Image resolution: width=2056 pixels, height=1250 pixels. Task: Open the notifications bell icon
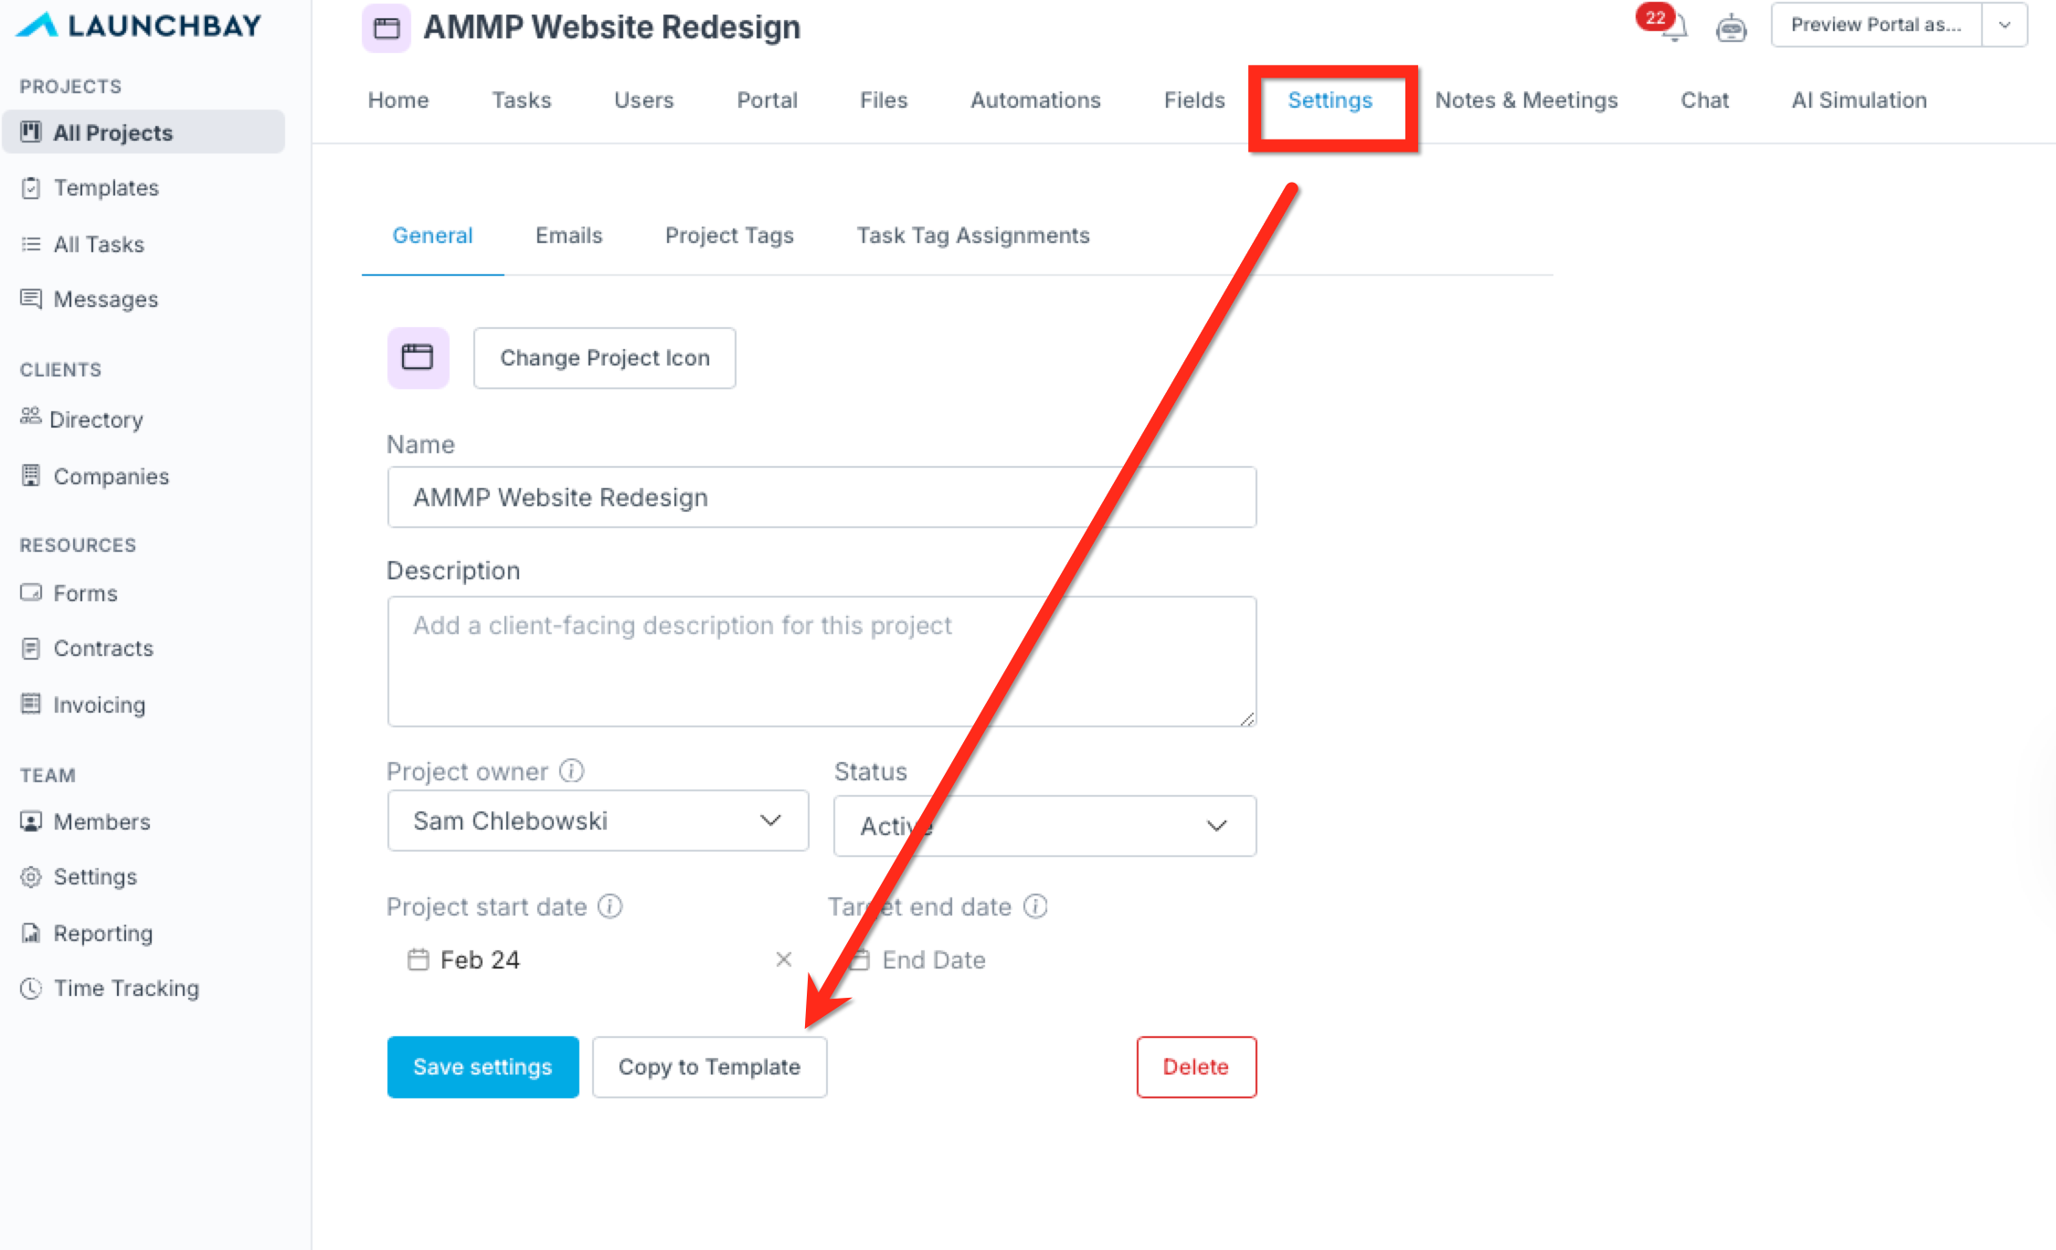(x=1673, y=27)
